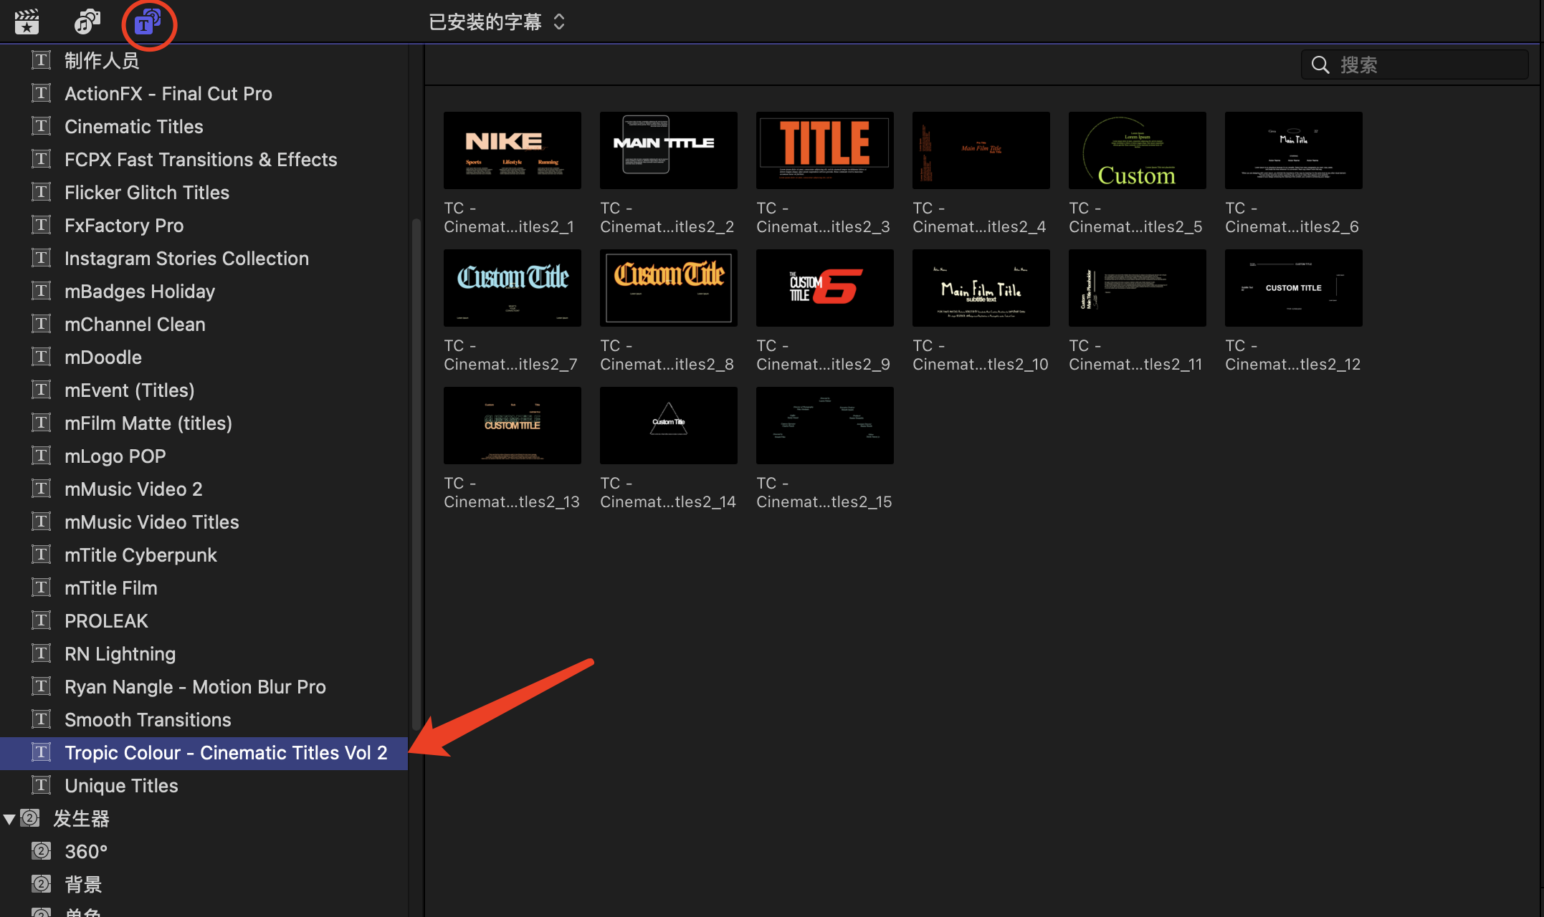1544x917 pixels.
Task: Select the Main Title thumbnail titles2_6
Action: tap(1293, 150)
